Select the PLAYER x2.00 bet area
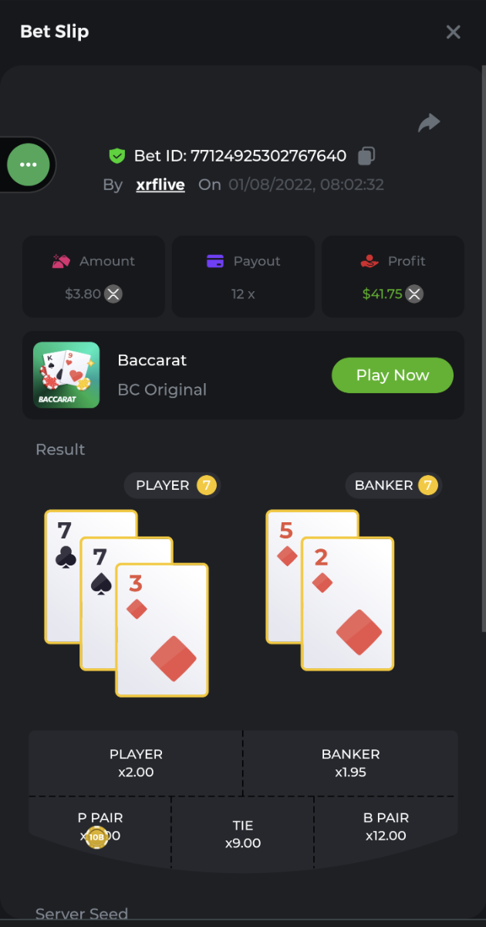The height and width of the screenshot is (927, 486). point(136,763)
